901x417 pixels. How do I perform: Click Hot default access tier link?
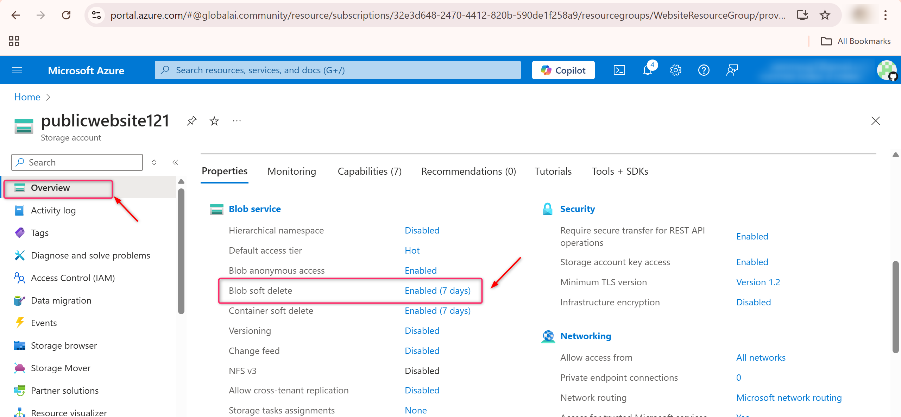tap(412, 250)
